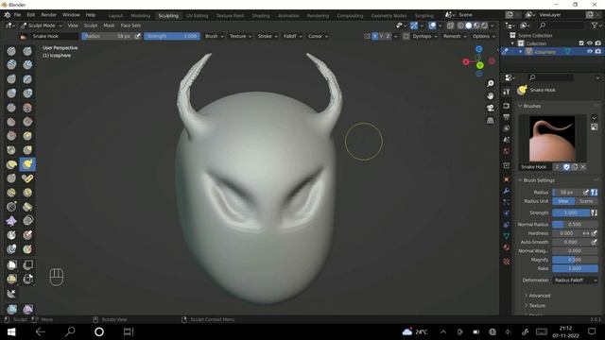Open the Render properties tab

507,106
